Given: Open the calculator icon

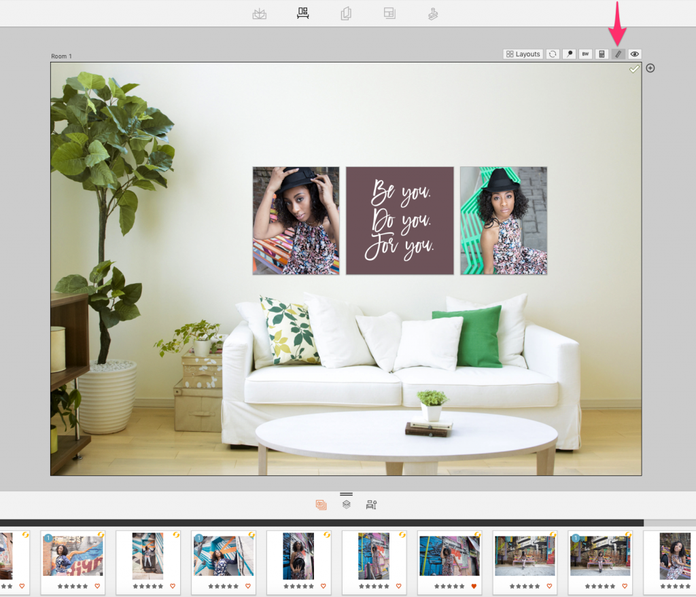Looking at the screenshot, I should point(602,54).
